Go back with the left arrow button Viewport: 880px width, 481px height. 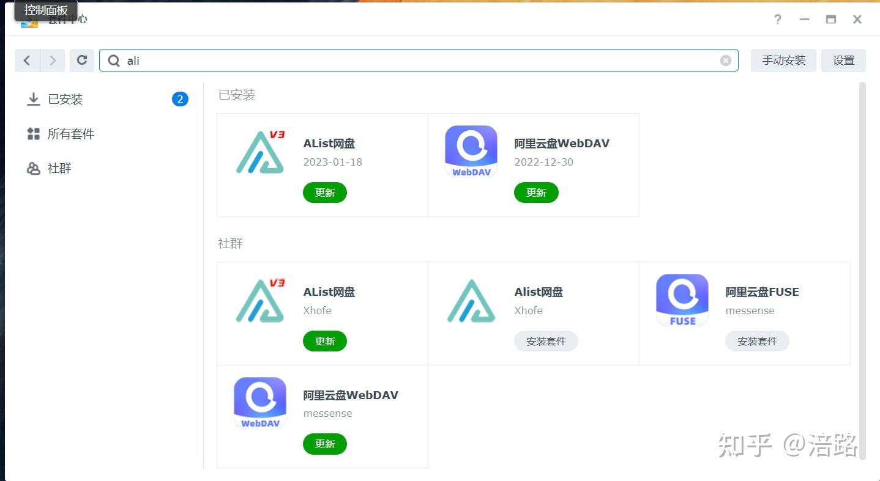[x=27, y=61]
